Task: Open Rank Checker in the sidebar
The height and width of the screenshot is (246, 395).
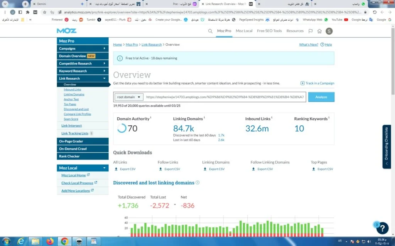Action: [83, 156]
